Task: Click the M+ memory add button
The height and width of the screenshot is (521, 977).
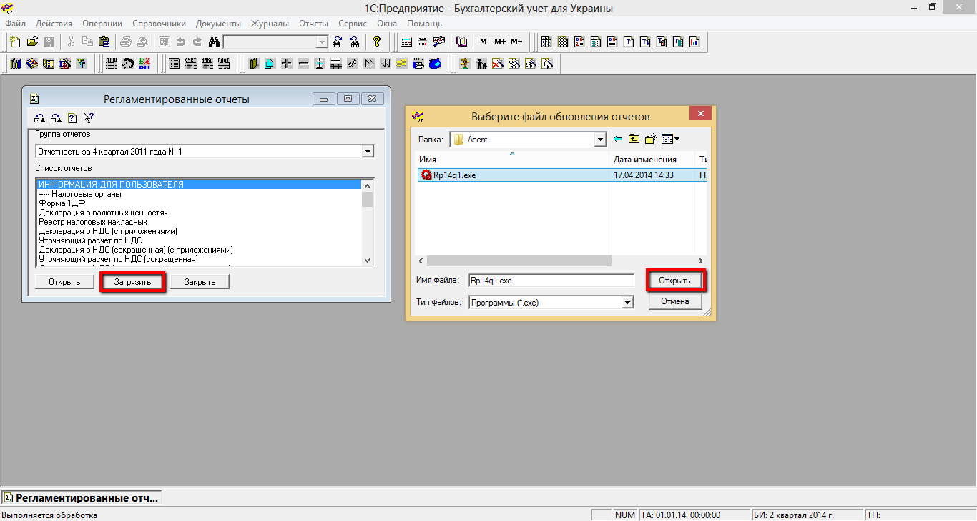Action: pos(499,42)
